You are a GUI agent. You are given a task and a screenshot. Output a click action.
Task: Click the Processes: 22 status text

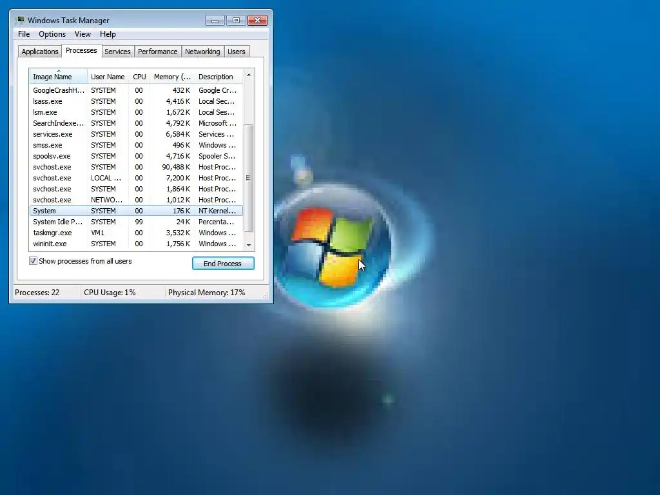coord(37,293)
